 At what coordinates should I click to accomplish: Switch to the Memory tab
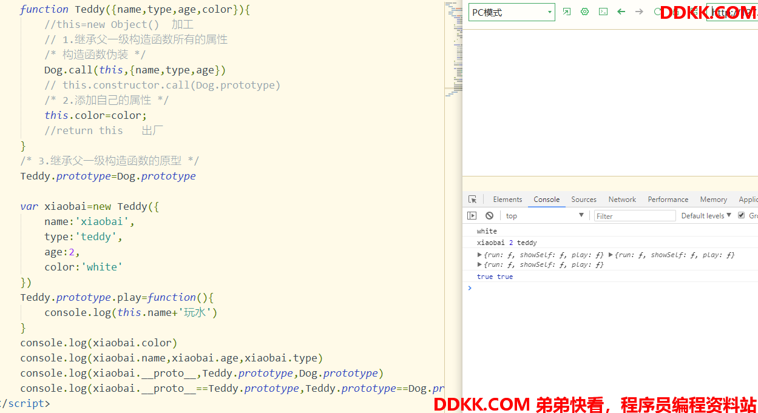pyautogui.click(x=713, y=200)
